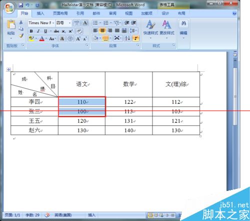Toggle underline formatting
Screen dimensions: 250x221
[45, 31]
